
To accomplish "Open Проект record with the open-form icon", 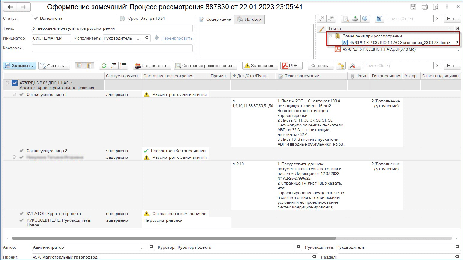I will tap(313, 257).
